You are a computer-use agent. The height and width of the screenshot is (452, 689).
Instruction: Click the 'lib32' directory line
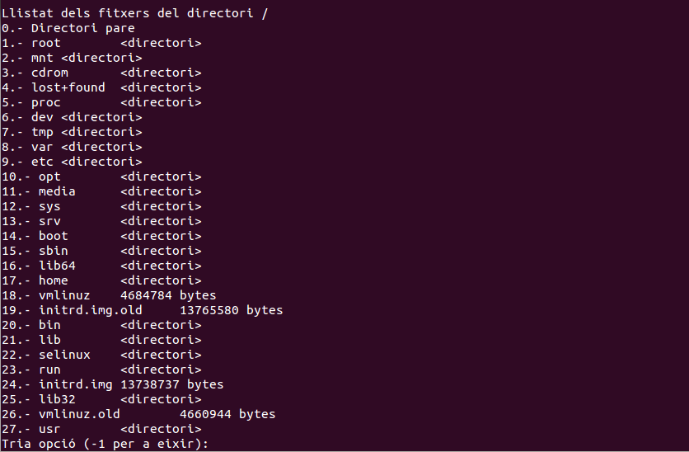[57, 399]
